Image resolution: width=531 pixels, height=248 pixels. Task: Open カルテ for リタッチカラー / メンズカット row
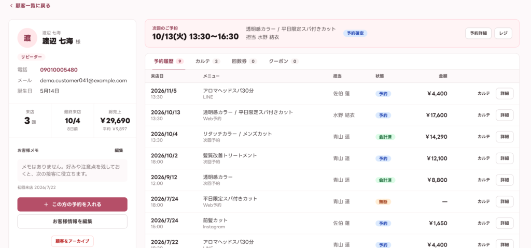[x=484, y=137]
